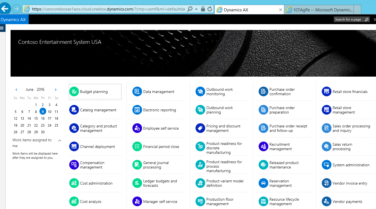Select the Reservation management car icon
This screenshot has height=209, width=376.
click(x=263, y=183)
